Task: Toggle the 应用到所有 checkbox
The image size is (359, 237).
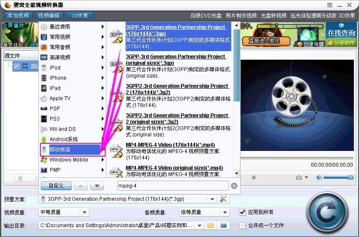Action: [242, 212]
